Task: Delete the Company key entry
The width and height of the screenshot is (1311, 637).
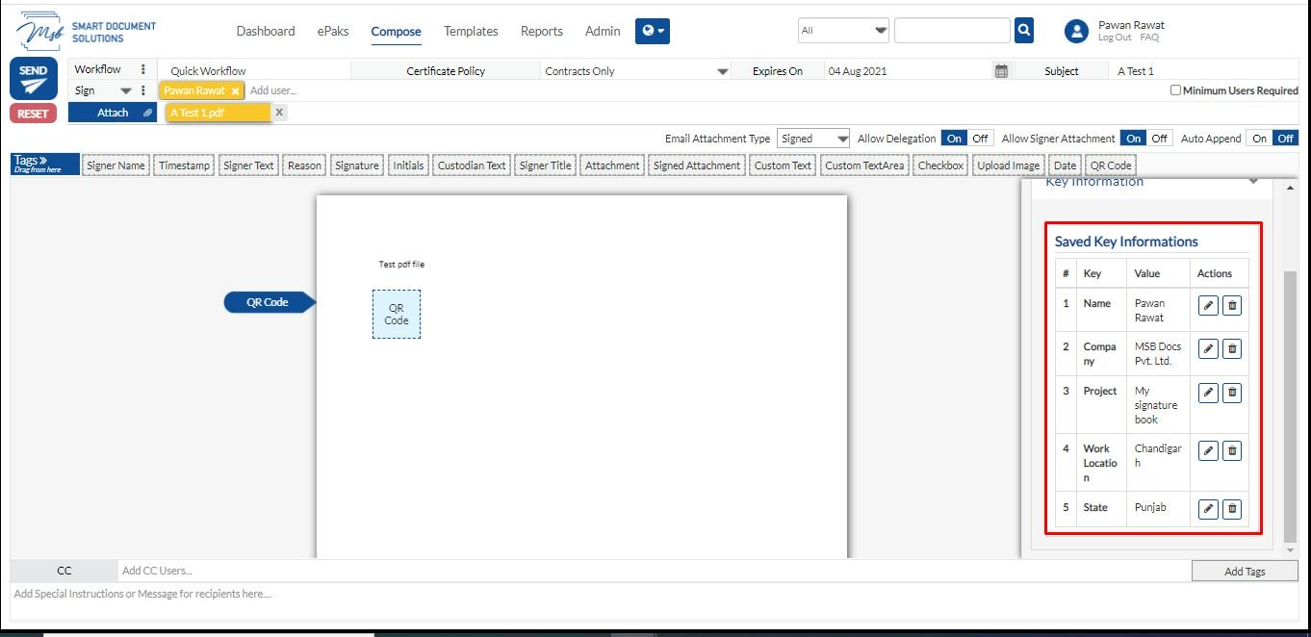Action: [1232, 349]
